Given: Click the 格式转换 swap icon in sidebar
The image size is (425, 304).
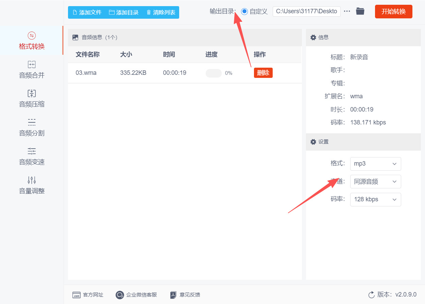Looking at the screenshot, I should pyautogui.click(x=32, y=35).
